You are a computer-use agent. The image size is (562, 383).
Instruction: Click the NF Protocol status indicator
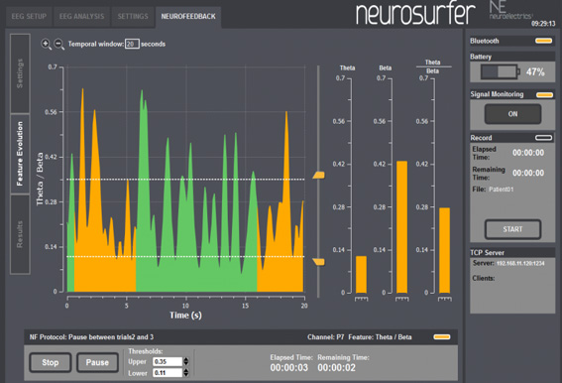pos(442,336)
